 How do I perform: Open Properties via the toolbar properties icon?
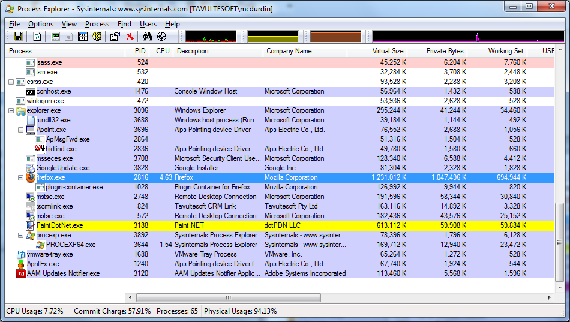(x=115, y=37)
